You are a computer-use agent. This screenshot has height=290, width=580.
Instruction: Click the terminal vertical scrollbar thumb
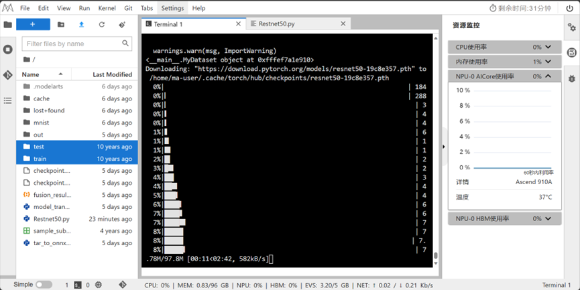click(x=436, y=256)
